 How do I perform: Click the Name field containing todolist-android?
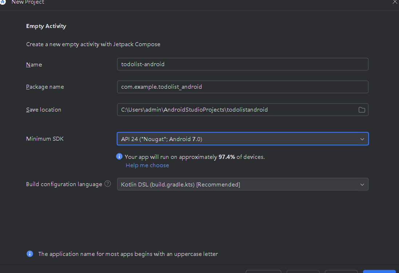pos(243,64)
